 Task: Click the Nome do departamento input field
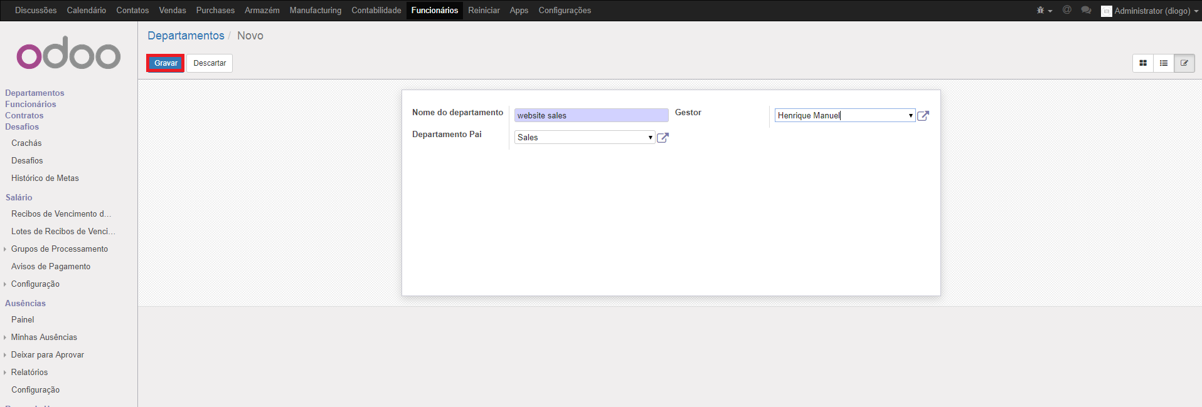click(x=591, y=116)
